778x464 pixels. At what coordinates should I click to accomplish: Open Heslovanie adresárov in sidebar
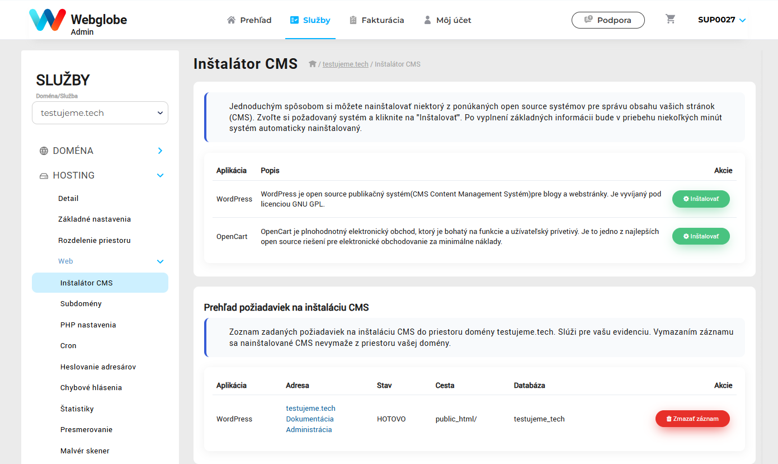click(98, 367)
